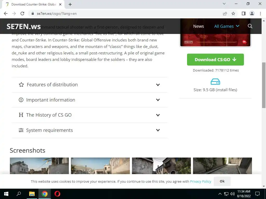Expand Important information section
Viewport: 266px width, 199px height.
tap(89, 100)
